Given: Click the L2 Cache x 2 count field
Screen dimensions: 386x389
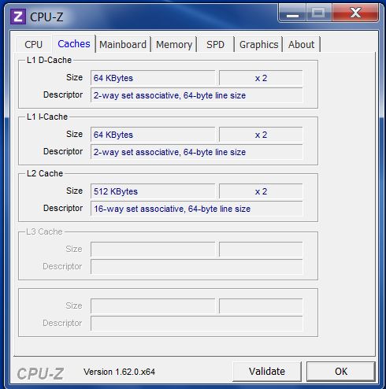Looking at the screenshot, I should pos(261,191).
